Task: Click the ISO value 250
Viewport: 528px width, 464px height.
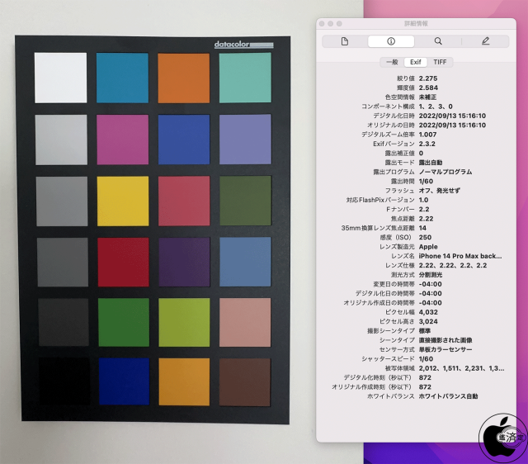Action: [426, 238]
